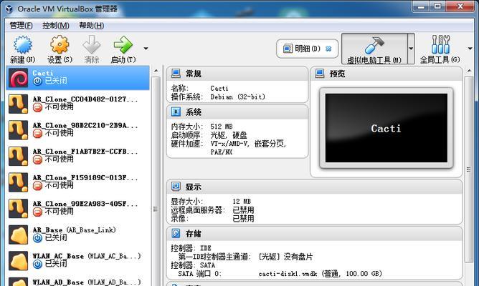
Task: Click powered-off status icon under WLAN_AC_Base
Action: [37, 265]
